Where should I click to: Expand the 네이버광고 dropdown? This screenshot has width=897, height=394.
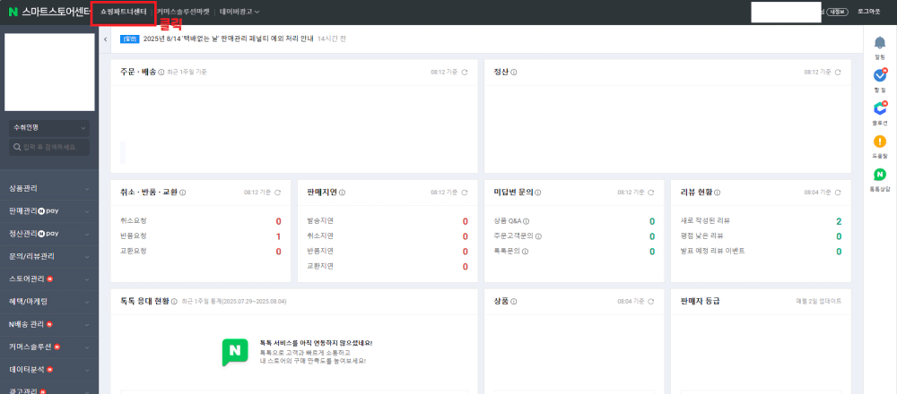[239, 12]
